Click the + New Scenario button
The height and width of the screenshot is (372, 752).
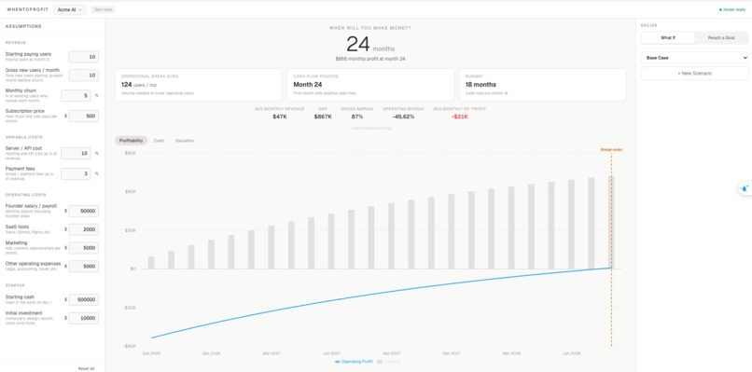pyautogui.click(x=694, y=74)
